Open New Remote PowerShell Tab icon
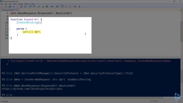The width and height of the screenshot is (183, 103). pyautogui.click(x=52, y=7)
